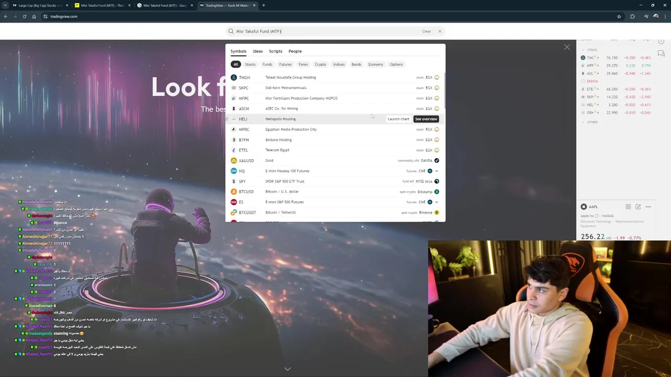Click the XAUUSD gold logo icon
Viewport: 671px width, 377px height.
(234, 161)
